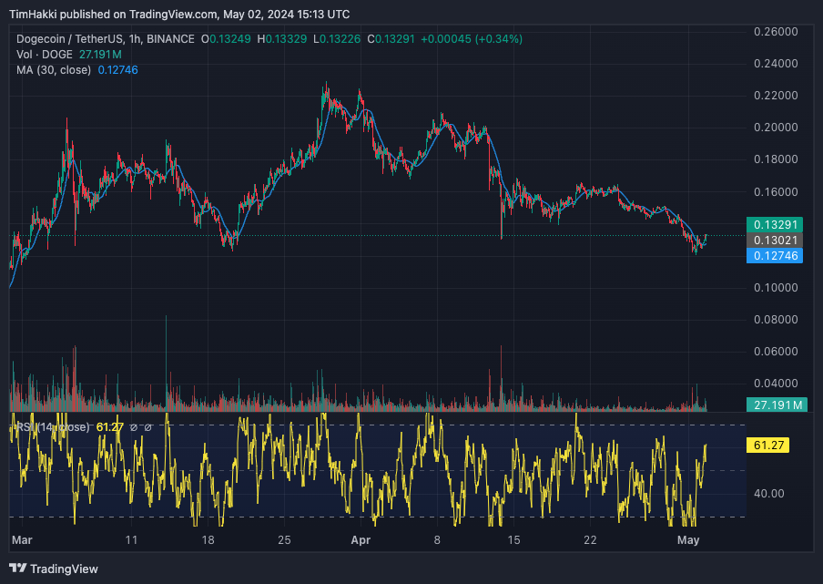Click the Apr label on the time axis
Viewport: 823px width, 584px height.
pos(361,540)
